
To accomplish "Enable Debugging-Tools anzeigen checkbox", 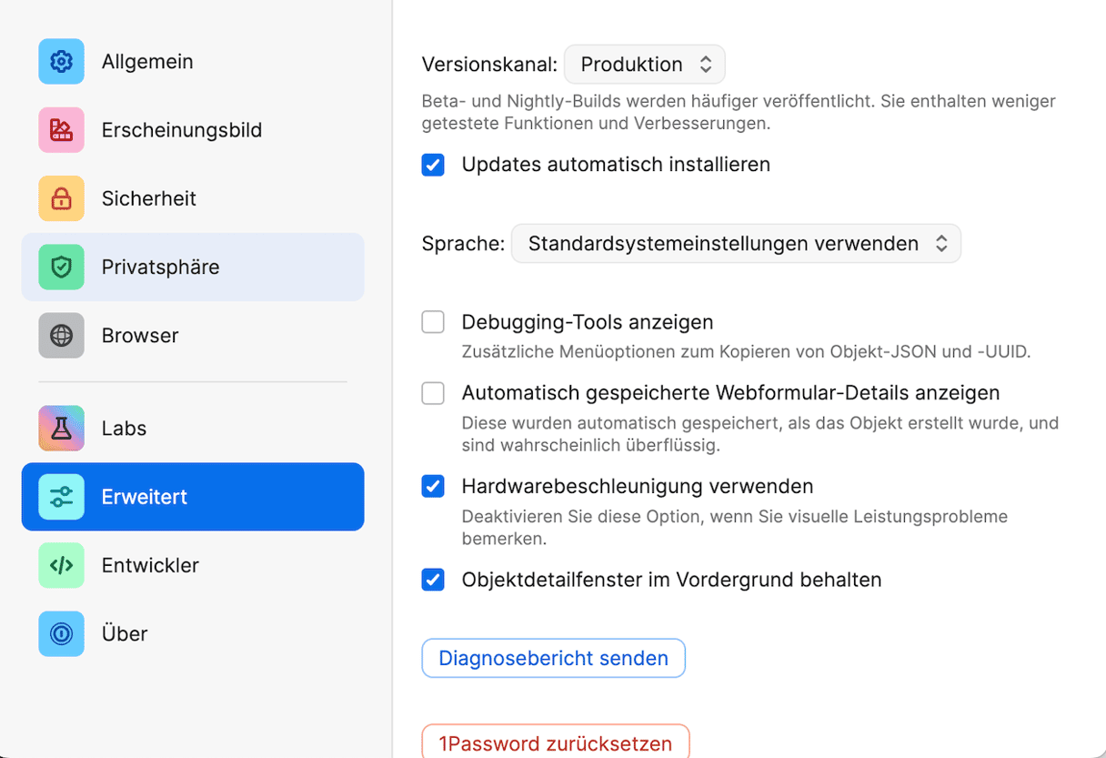I will [433, 322].
